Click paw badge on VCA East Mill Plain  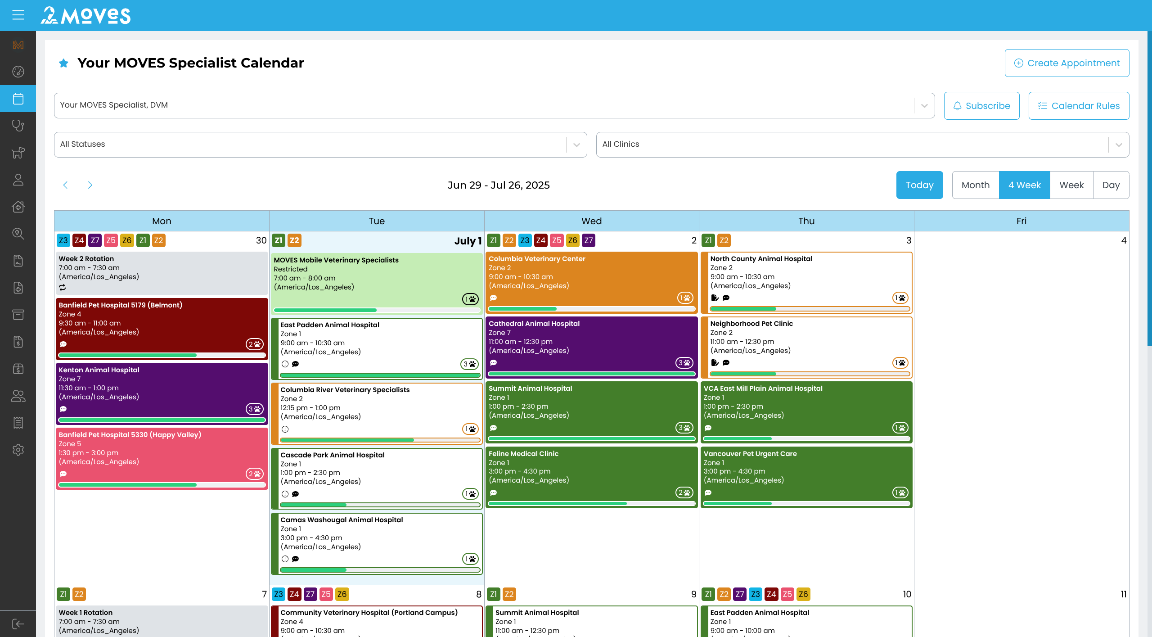pos(900,428)
